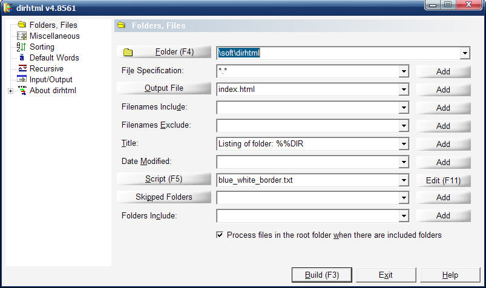The image size is (486, 288).
Task: Click the folder icon on Folder (F4) button
Action: coord(128,53)
